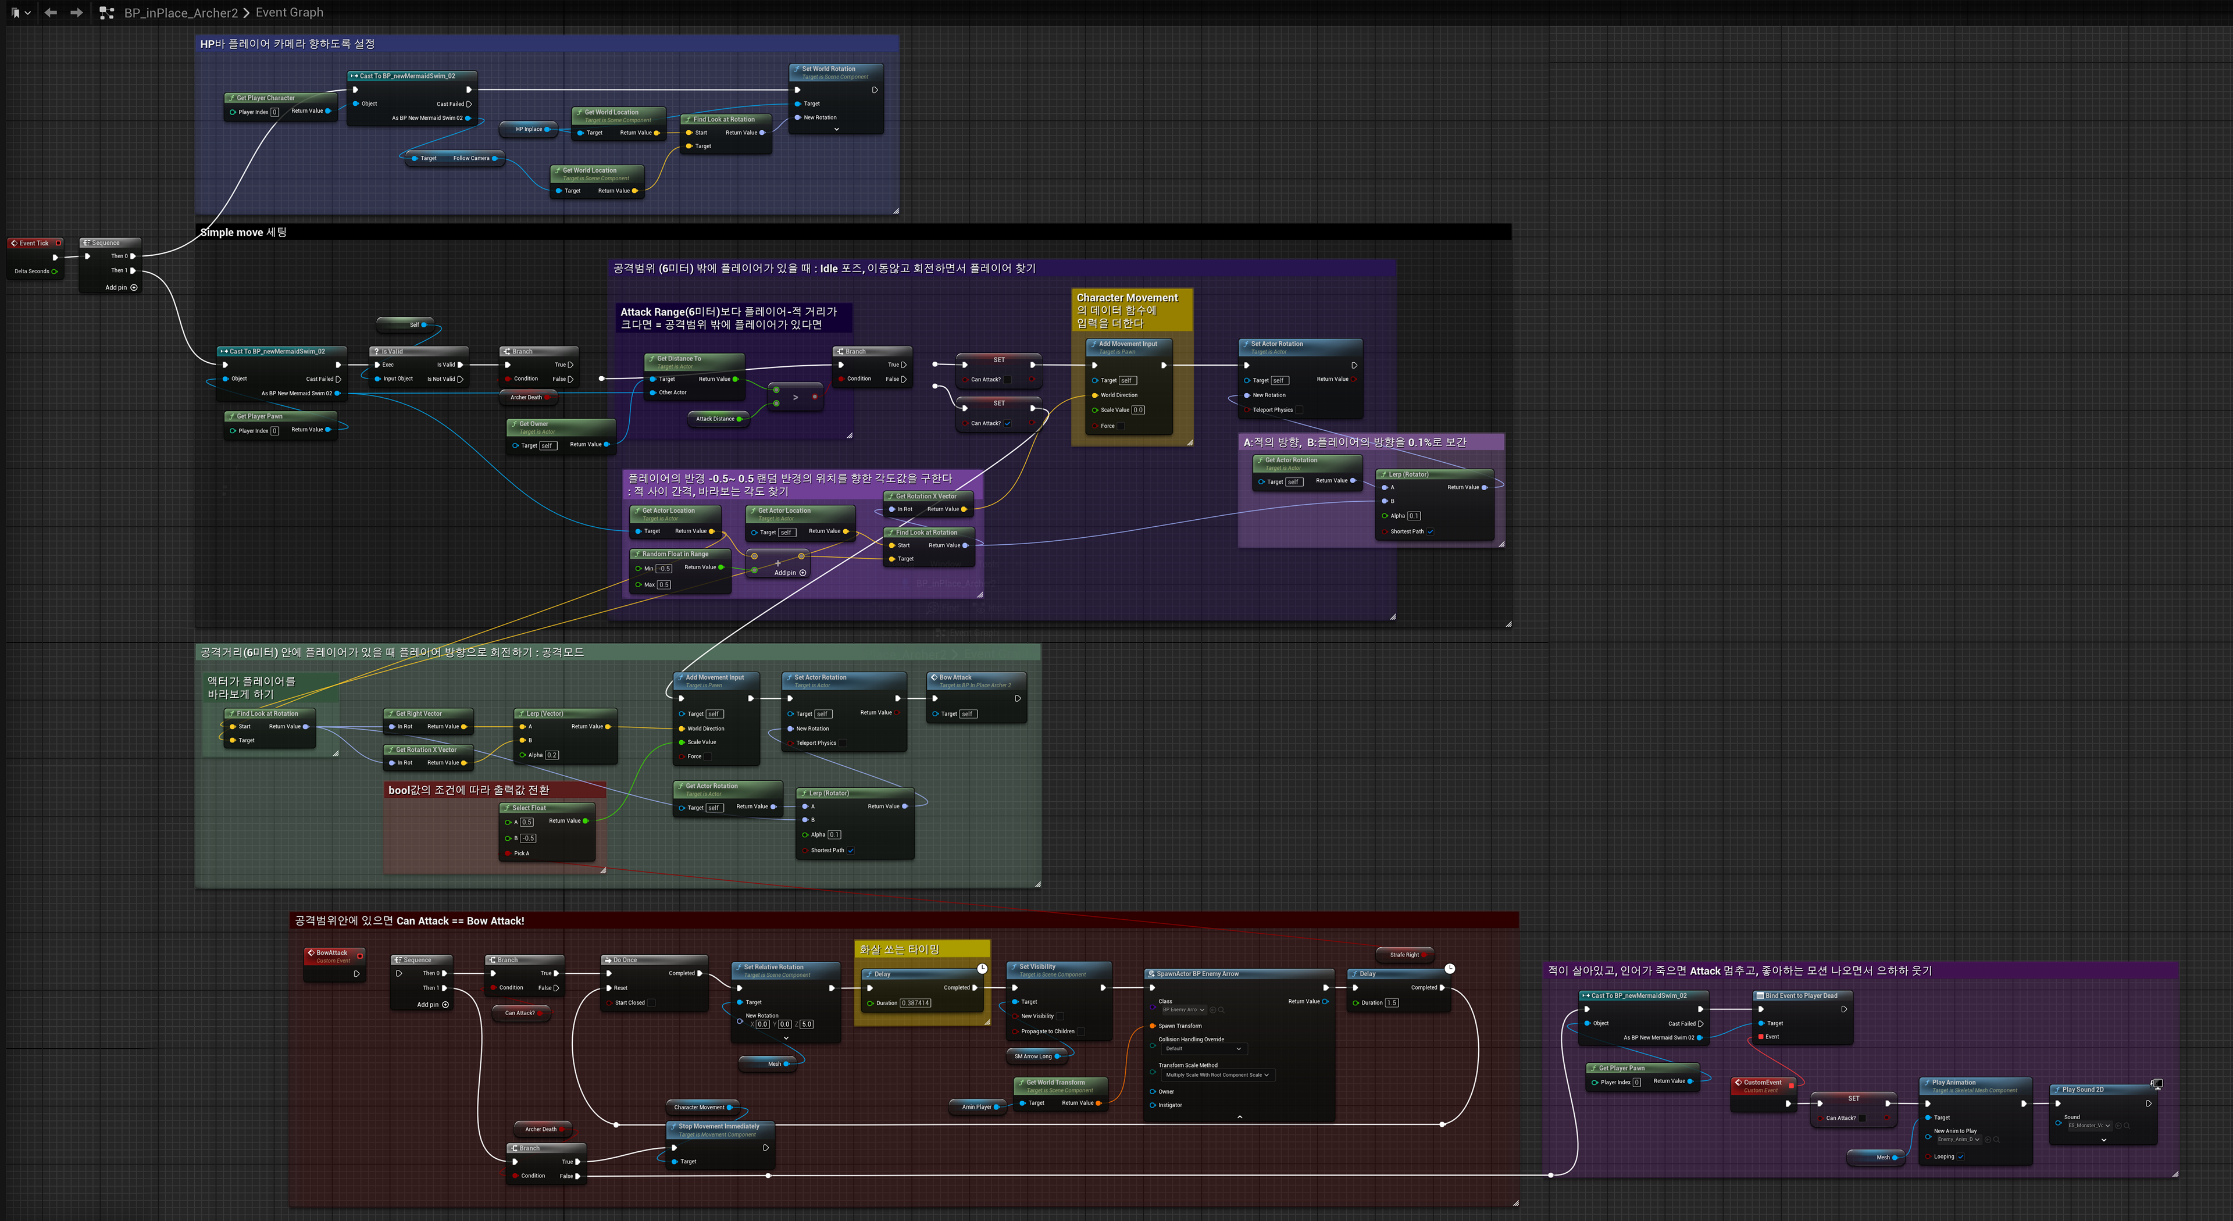The width and height of the screenshot is (2233, 1221).
Task: Click the Delay Duration field showing 1.5
Action: 1392,1002
